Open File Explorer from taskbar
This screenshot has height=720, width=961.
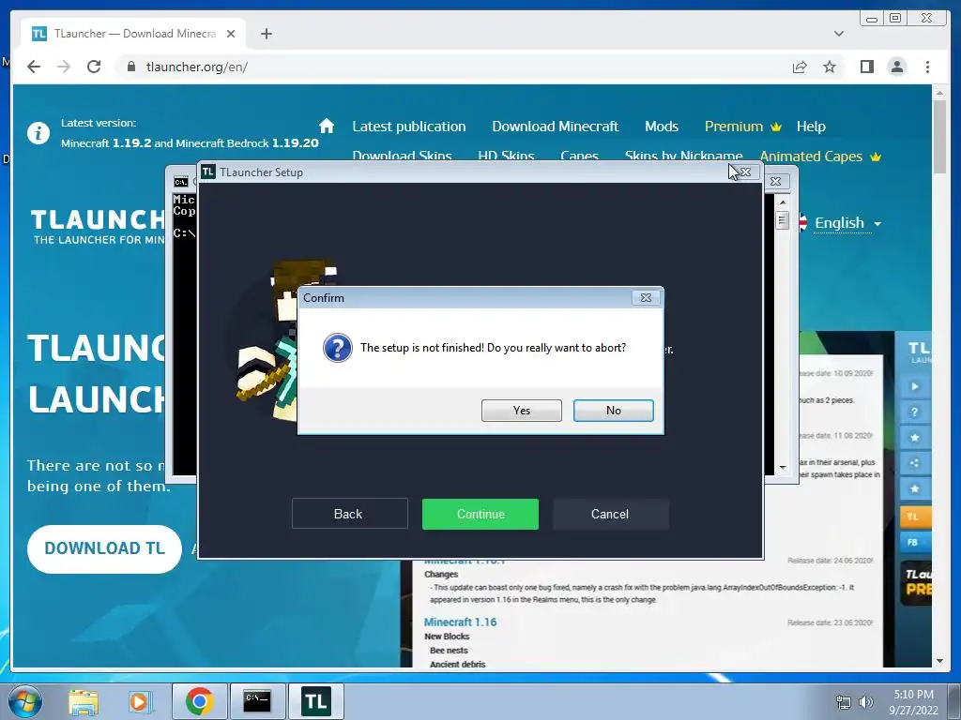coord(84,701)
